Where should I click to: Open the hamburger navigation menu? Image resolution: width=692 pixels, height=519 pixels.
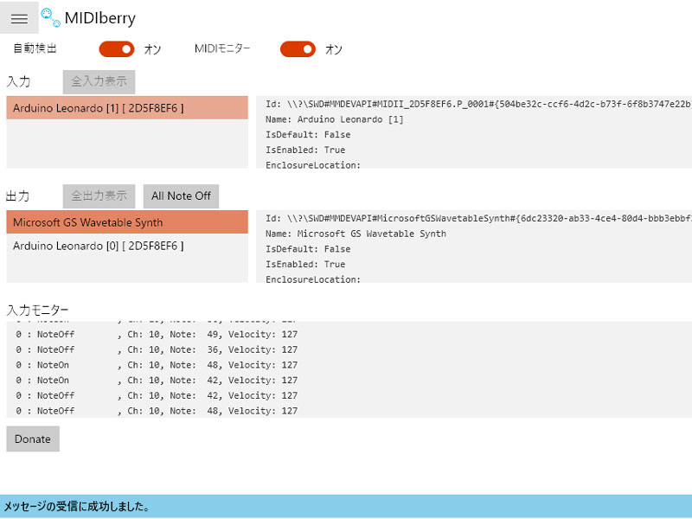(19, 18)
